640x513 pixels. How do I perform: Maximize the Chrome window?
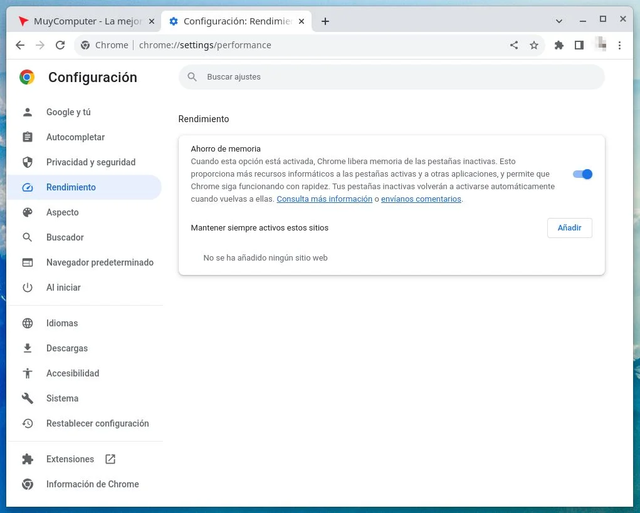click(603, 19)
